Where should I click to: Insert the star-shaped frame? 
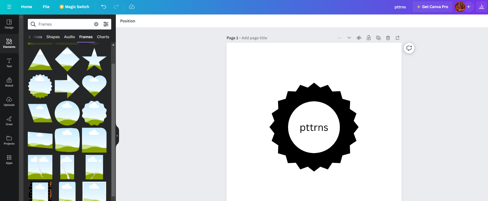pyautogui.click(x=94, y=59)
